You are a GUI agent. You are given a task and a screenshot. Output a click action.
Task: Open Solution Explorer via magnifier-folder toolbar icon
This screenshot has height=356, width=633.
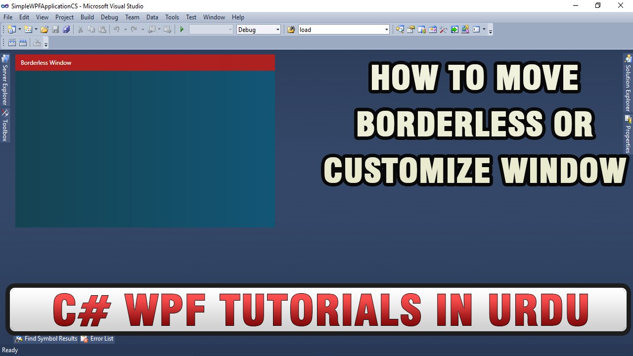tap(400, 30)
